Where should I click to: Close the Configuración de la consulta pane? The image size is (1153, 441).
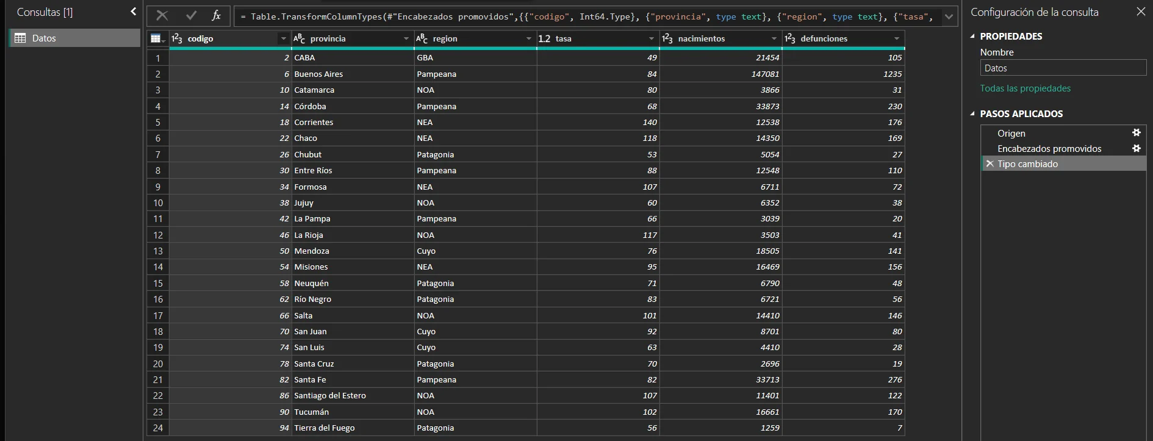click(1141, 12)
